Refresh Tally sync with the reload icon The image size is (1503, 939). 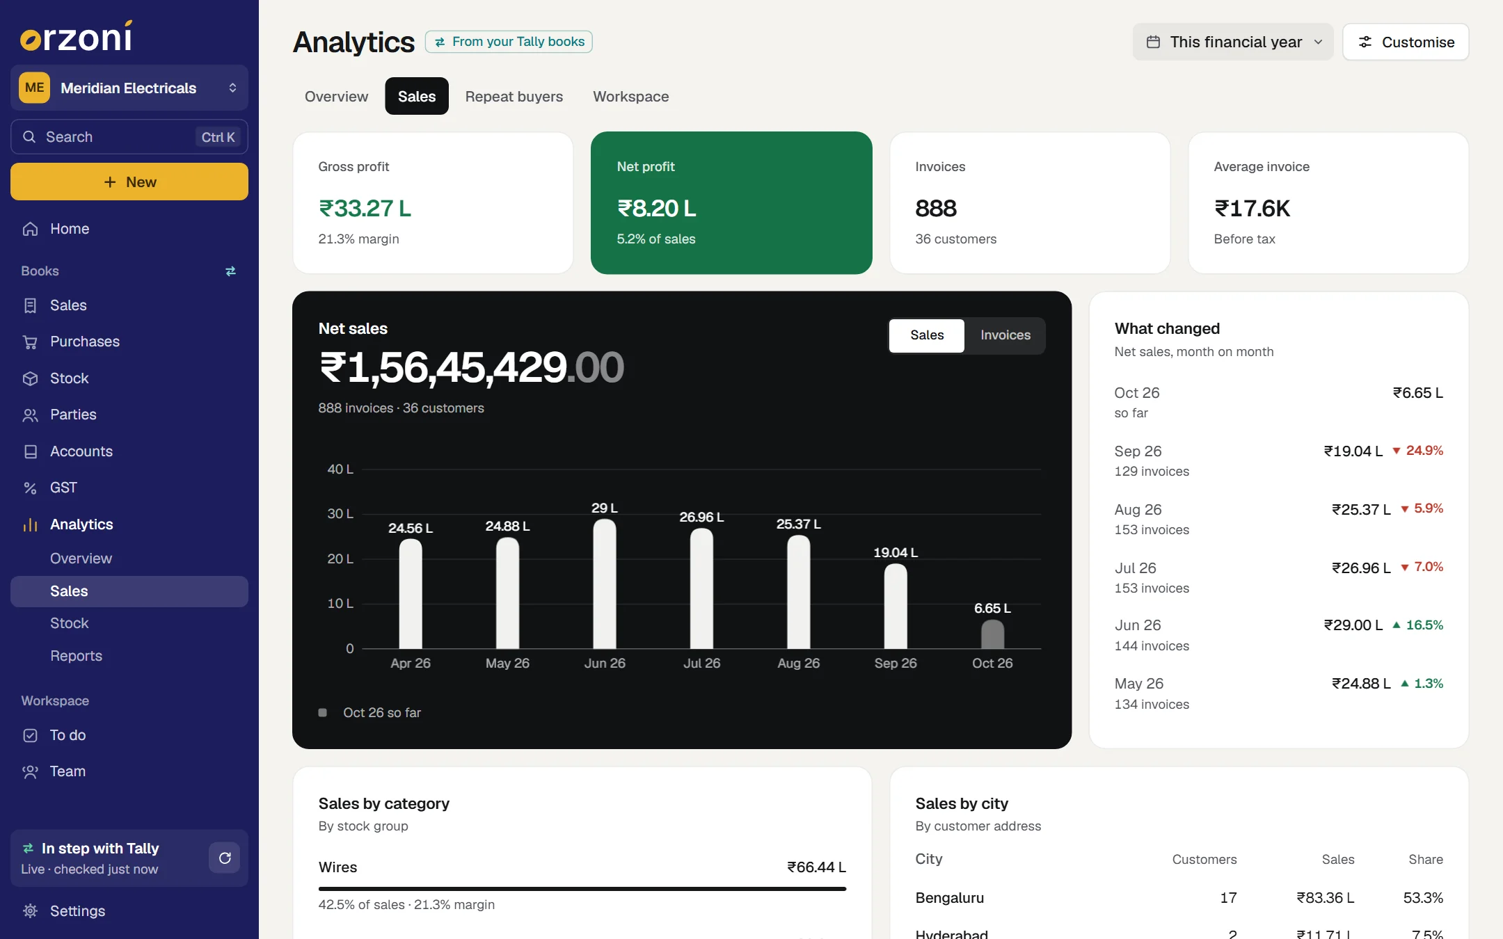click(224, 858)
